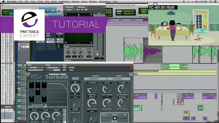The height and width of the screenshot is (123, 219).
Task: Open the AudioSuite menu
Action: [64, 2]
